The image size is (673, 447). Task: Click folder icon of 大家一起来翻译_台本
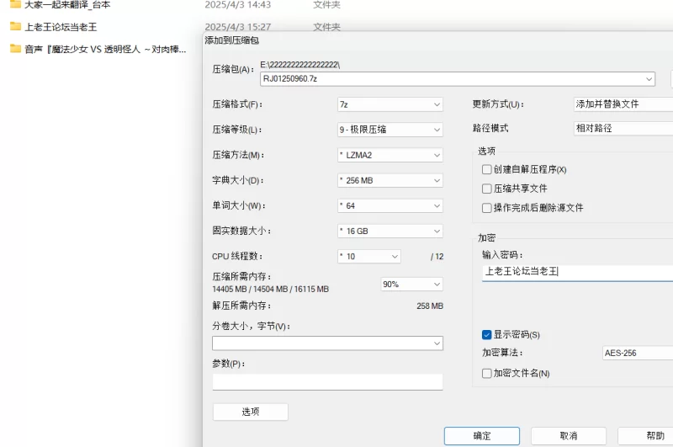15,4
